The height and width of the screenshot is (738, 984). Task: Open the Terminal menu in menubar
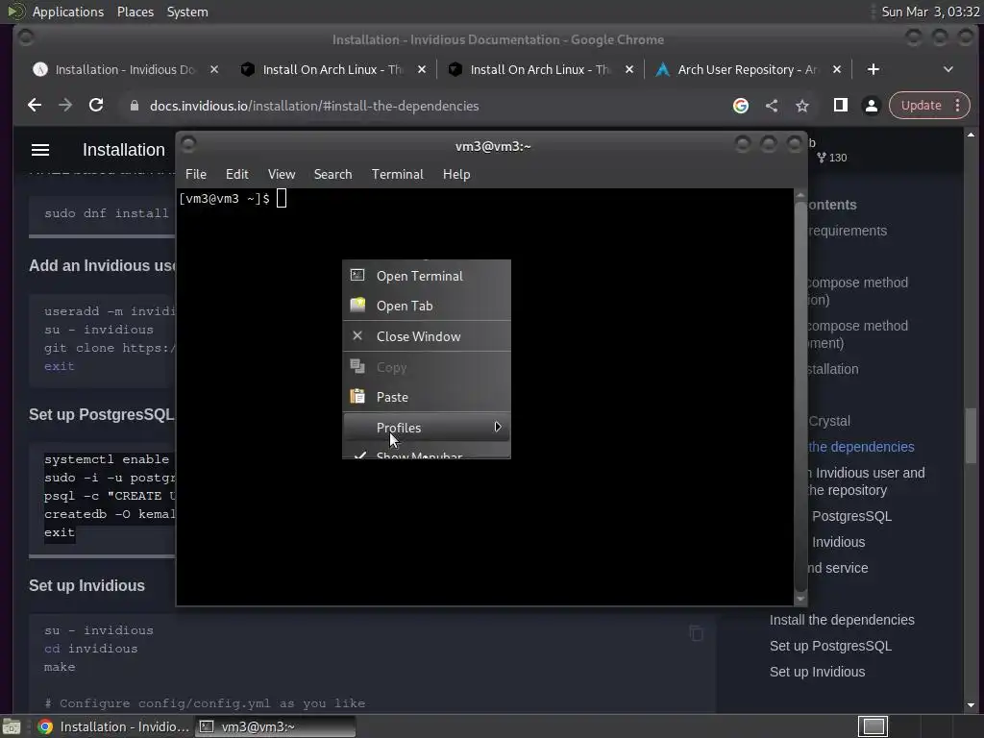397,175
